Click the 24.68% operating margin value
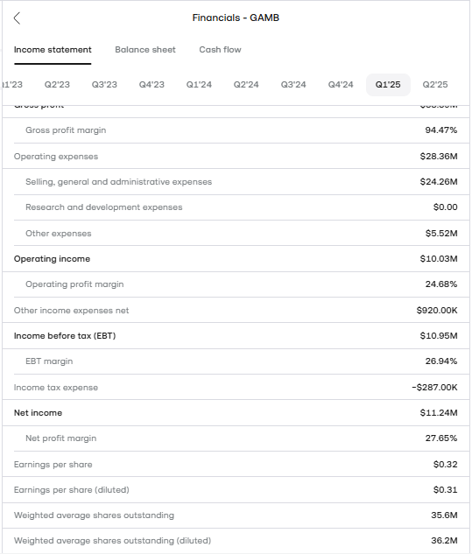This screenshot has height=554, width=472. [441, 284]
